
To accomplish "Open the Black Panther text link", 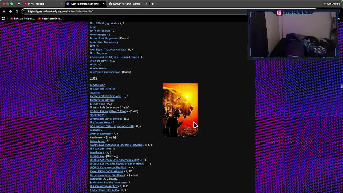I will 98,115.
